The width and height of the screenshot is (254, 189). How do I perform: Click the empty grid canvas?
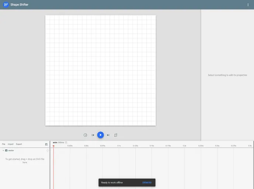pos(100,70)
